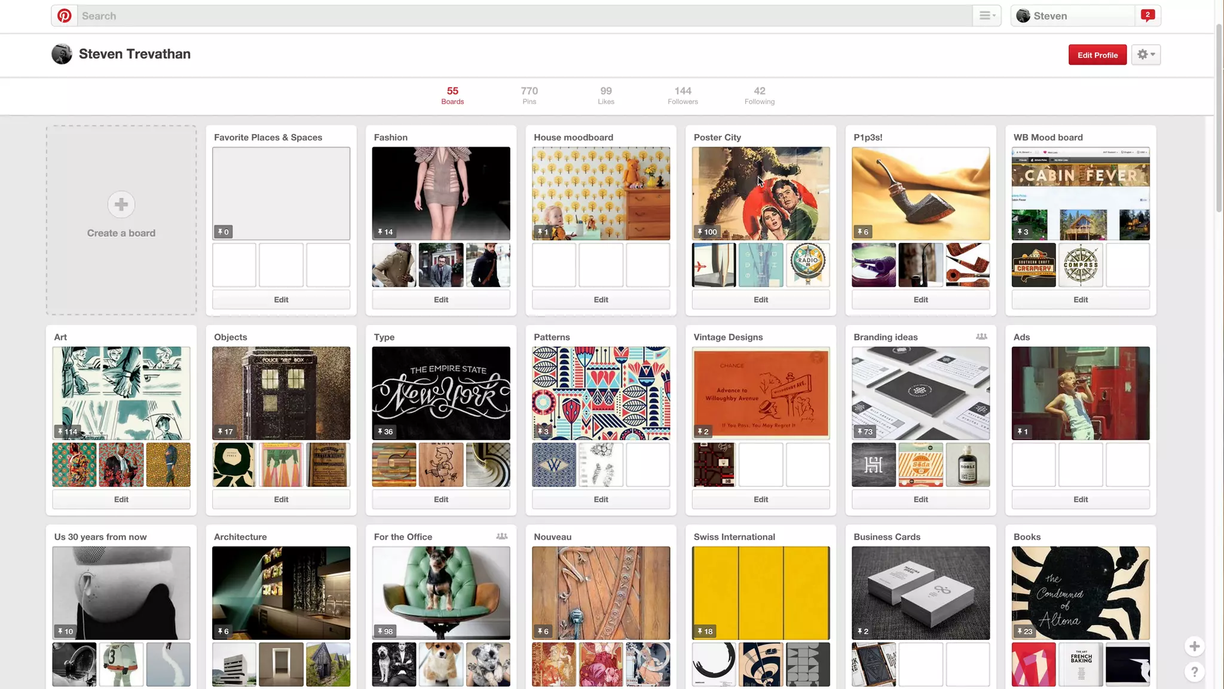This screenshot has width=1224, height=689.
Task: Click the floating plus add button
Action: click(x=1194, y=646)
